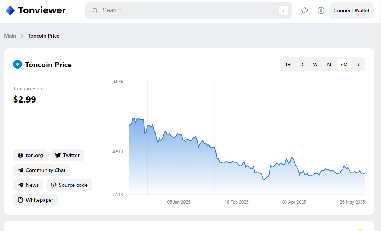Click the 9.636 y-axis label
This screenshot has height=231, width=381.
point(118,82)
